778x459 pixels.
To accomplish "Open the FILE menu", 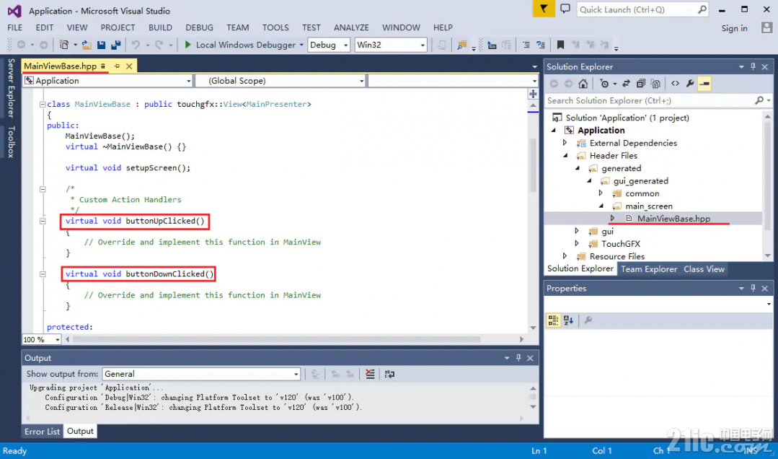I will 15,27.
